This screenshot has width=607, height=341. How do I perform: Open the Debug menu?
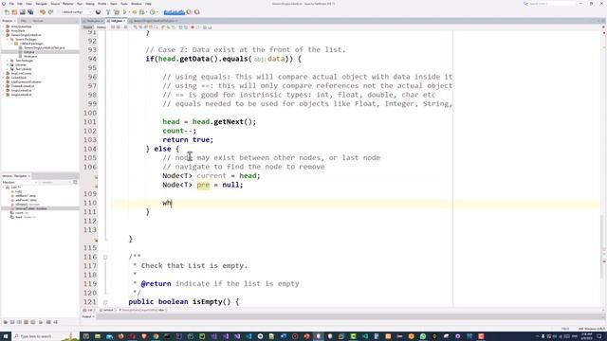(90, 4)
